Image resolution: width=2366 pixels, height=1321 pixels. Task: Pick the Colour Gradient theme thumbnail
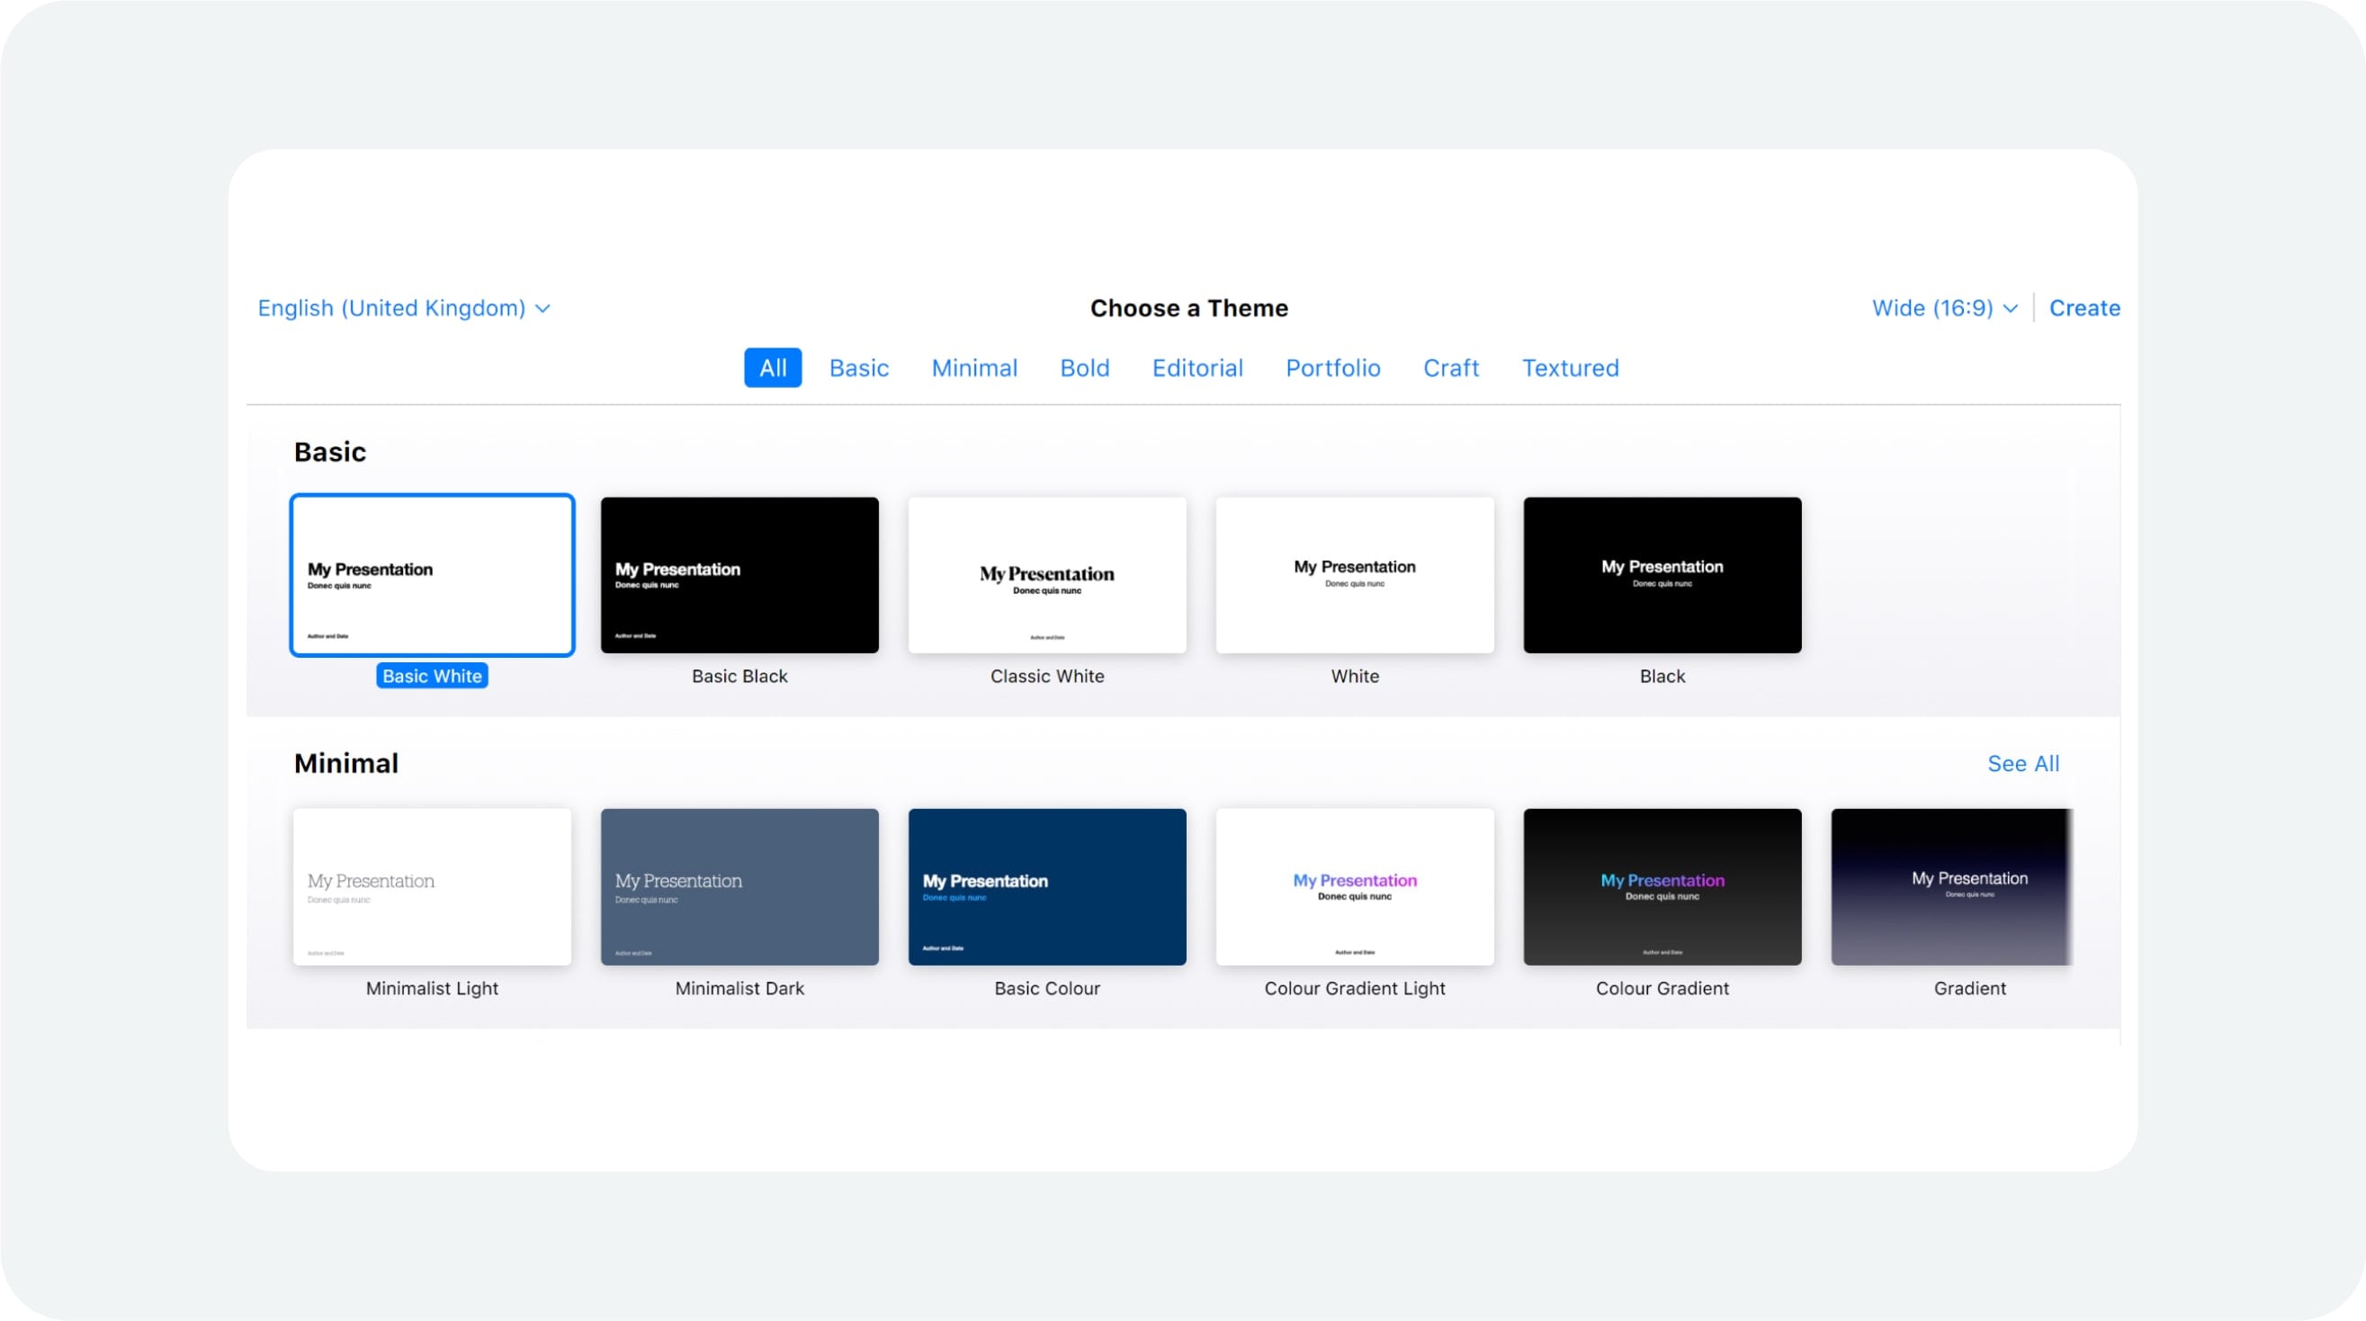1662,886
